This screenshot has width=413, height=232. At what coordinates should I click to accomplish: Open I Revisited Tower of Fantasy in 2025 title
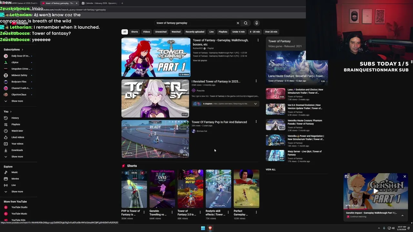click(216, 81)
